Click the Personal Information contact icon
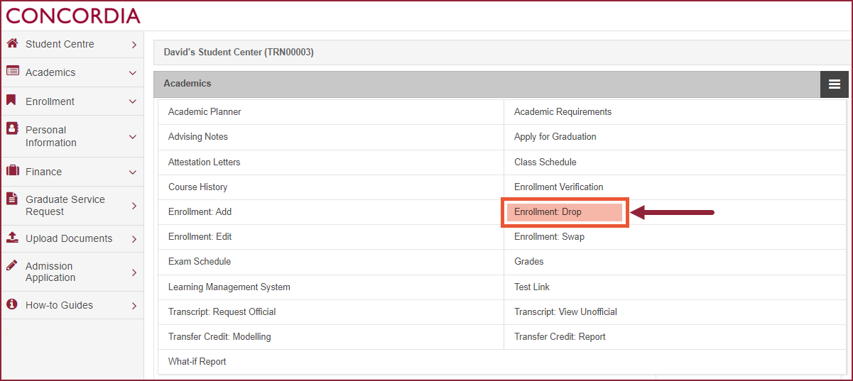 point(12,128)
